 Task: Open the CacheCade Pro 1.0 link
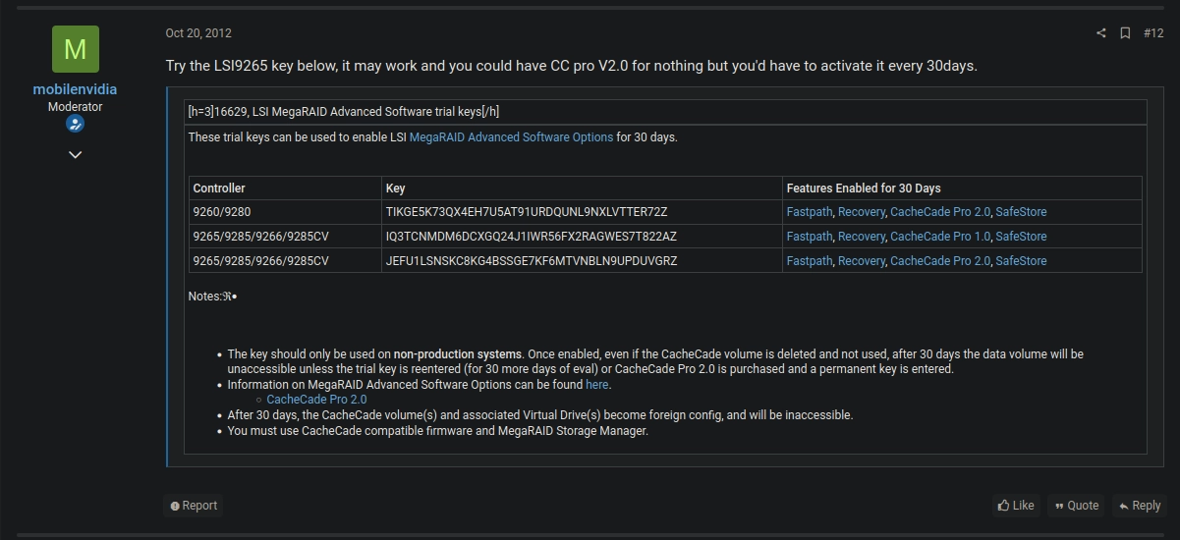[x=940, y=237]
